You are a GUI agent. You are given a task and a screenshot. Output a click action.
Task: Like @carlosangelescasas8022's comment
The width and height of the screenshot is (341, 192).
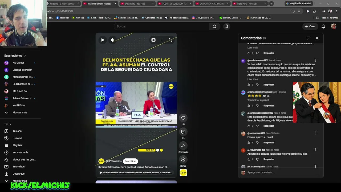[x=249, y=126]
